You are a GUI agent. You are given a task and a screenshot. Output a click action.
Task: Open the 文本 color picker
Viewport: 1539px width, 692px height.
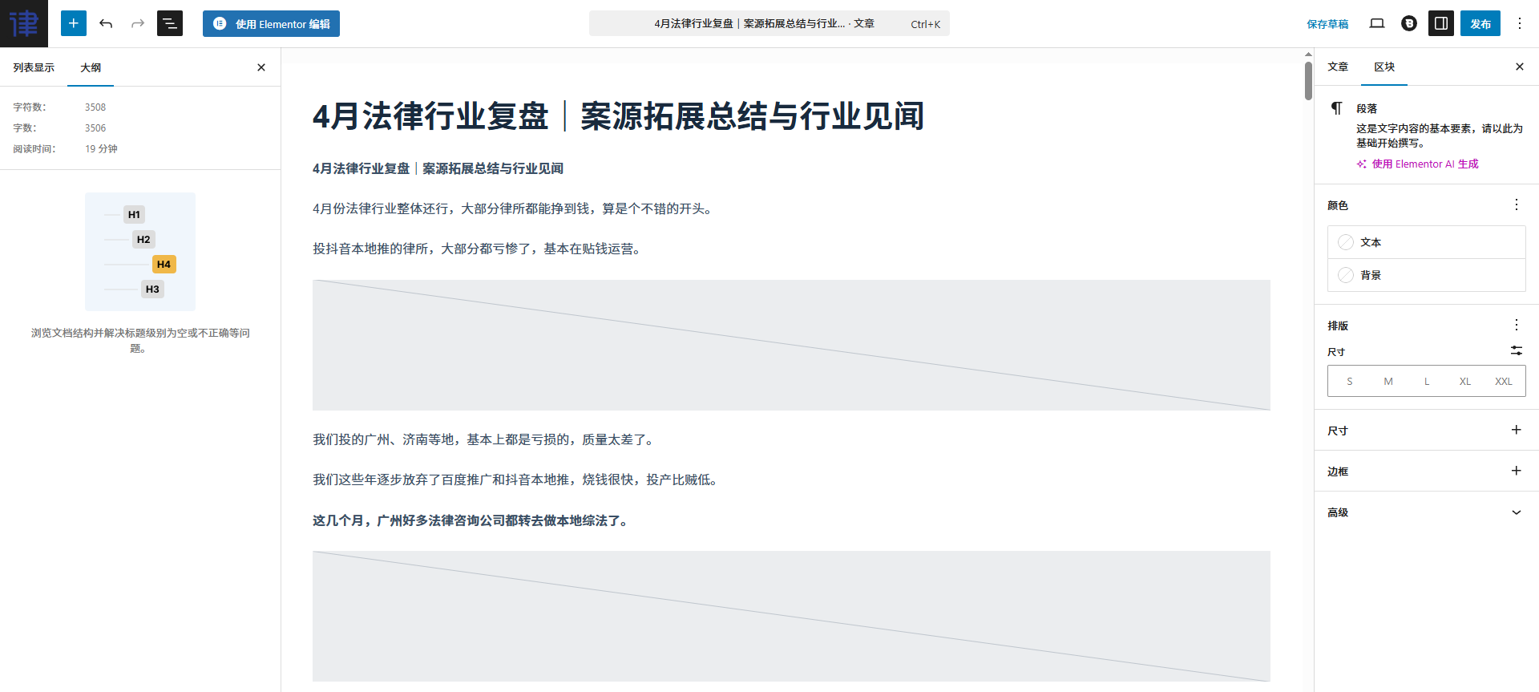[x=1427, y=242]
